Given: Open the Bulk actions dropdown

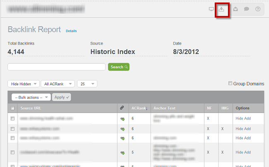Looking at the screenshot, I should coord(31,97).
